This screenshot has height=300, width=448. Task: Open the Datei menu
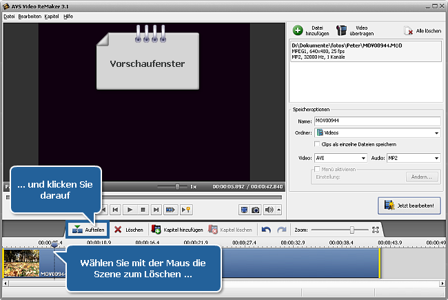[x=9, y=17]
